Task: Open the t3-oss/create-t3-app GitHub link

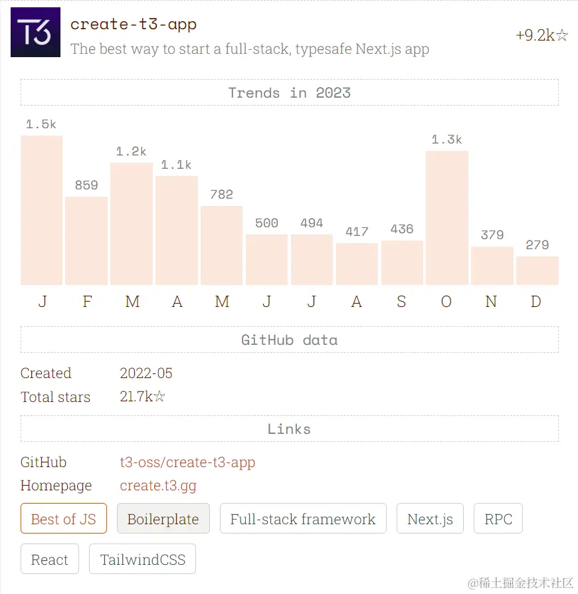Action: click(x=187, y=462)
